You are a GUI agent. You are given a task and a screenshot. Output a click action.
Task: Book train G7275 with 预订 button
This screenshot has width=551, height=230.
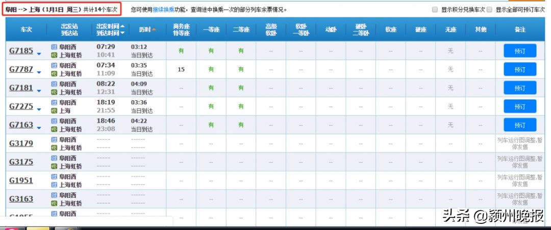(x=520, y=106)
